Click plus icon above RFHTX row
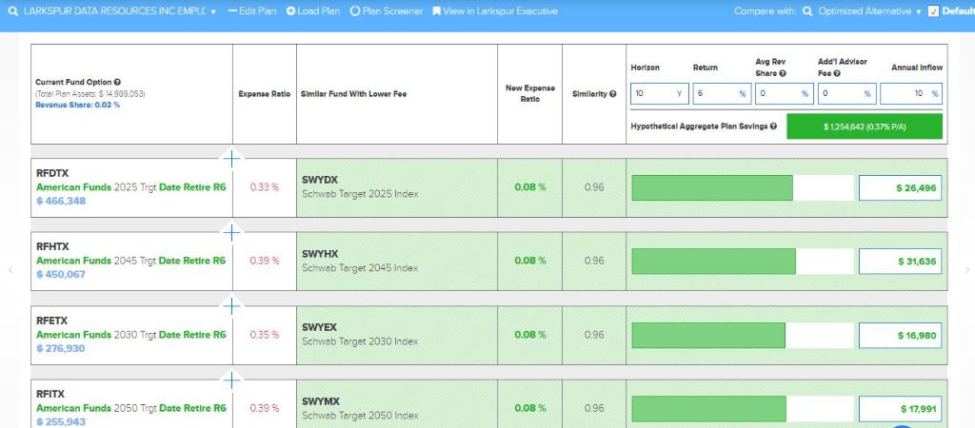Viewport: 975px width, 428px height. 232,232
